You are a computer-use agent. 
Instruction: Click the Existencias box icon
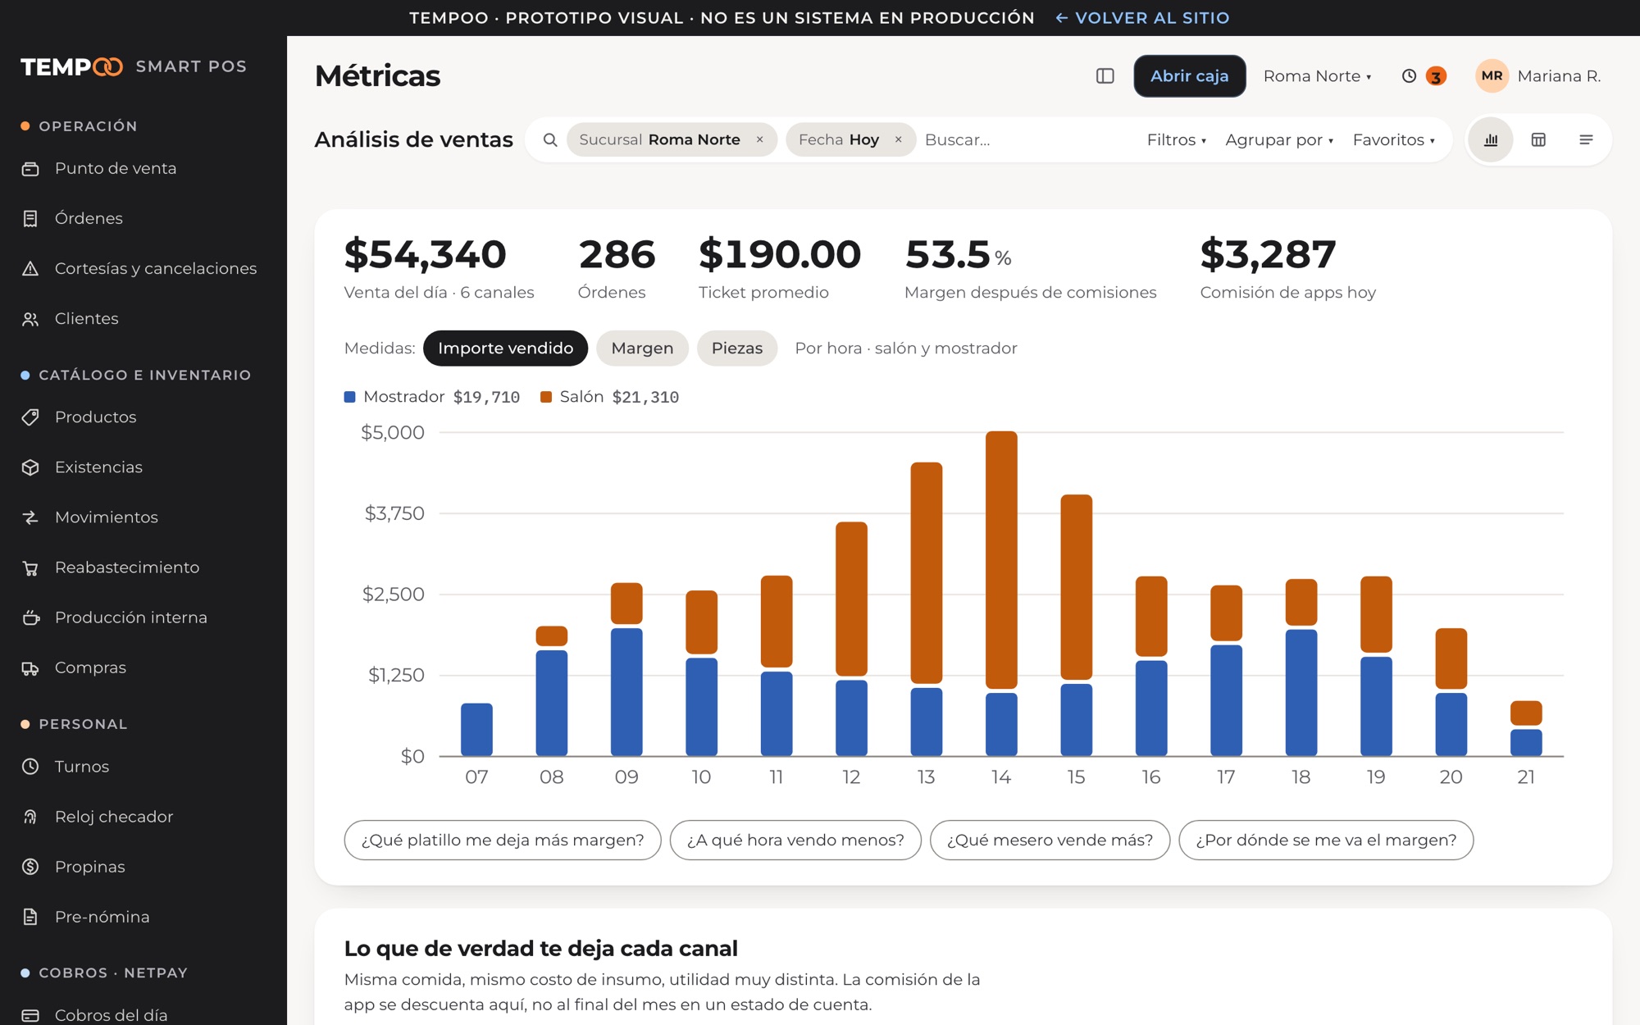30,467
